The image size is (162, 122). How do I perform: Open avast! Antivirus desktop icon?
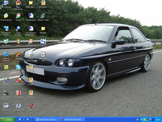point(18,28)
